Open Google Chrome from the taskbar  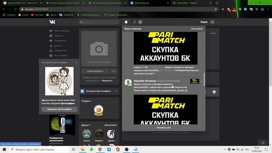[x=100, y=149]
